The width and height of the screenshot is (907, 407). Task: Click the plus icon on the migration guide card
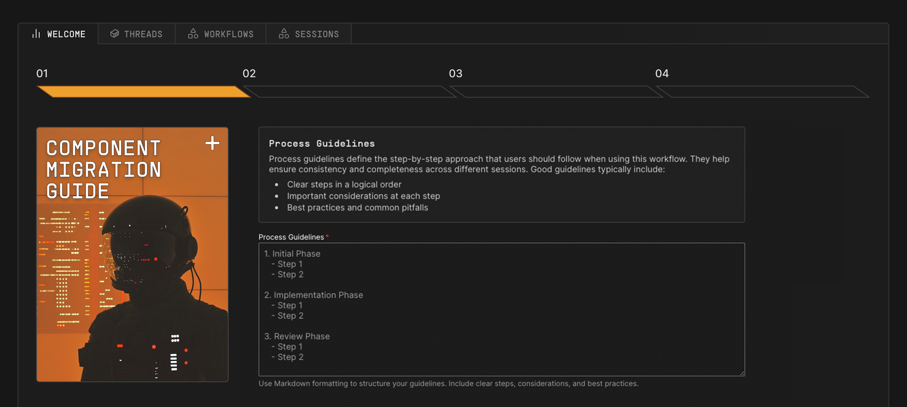click(x=212, y=143)
